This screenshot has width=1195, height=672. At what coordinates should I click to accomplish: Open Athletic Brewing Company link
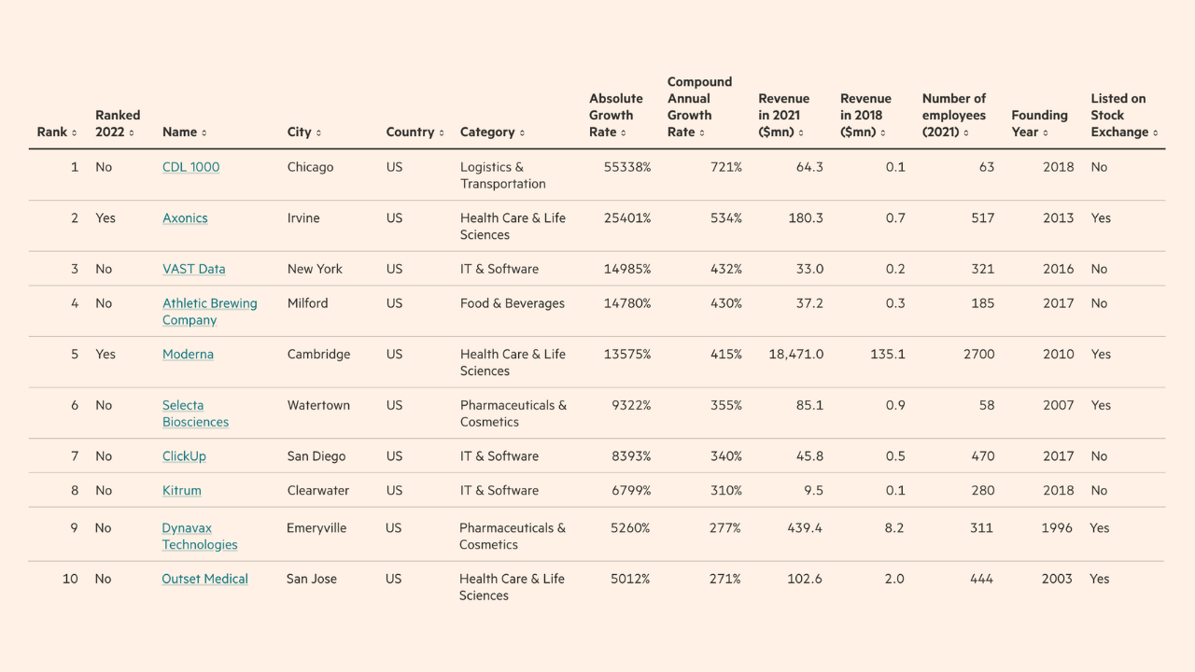coord(209,312)
